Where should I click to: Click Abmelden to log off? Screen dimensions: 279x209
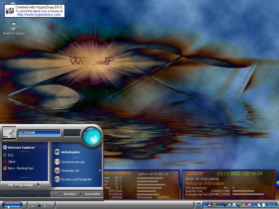click(x=68, y=194)
